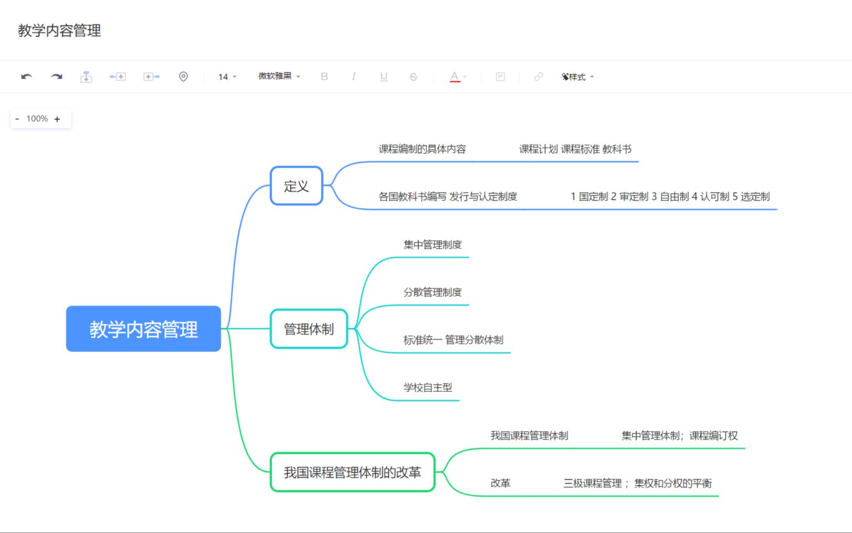Select the 标准统一 管理分散体制 topic
Viewport: 852px width, 533px height.
453,340
